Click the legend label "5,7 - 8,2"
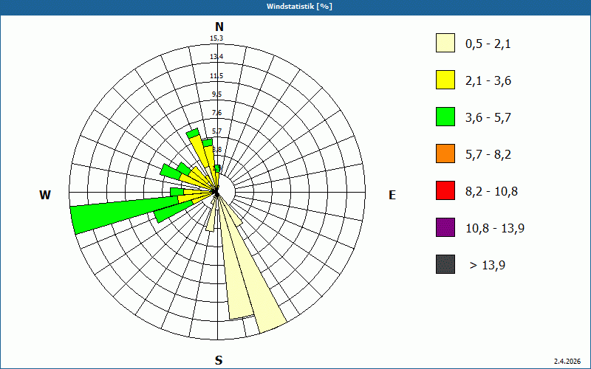 pos(488,155)
